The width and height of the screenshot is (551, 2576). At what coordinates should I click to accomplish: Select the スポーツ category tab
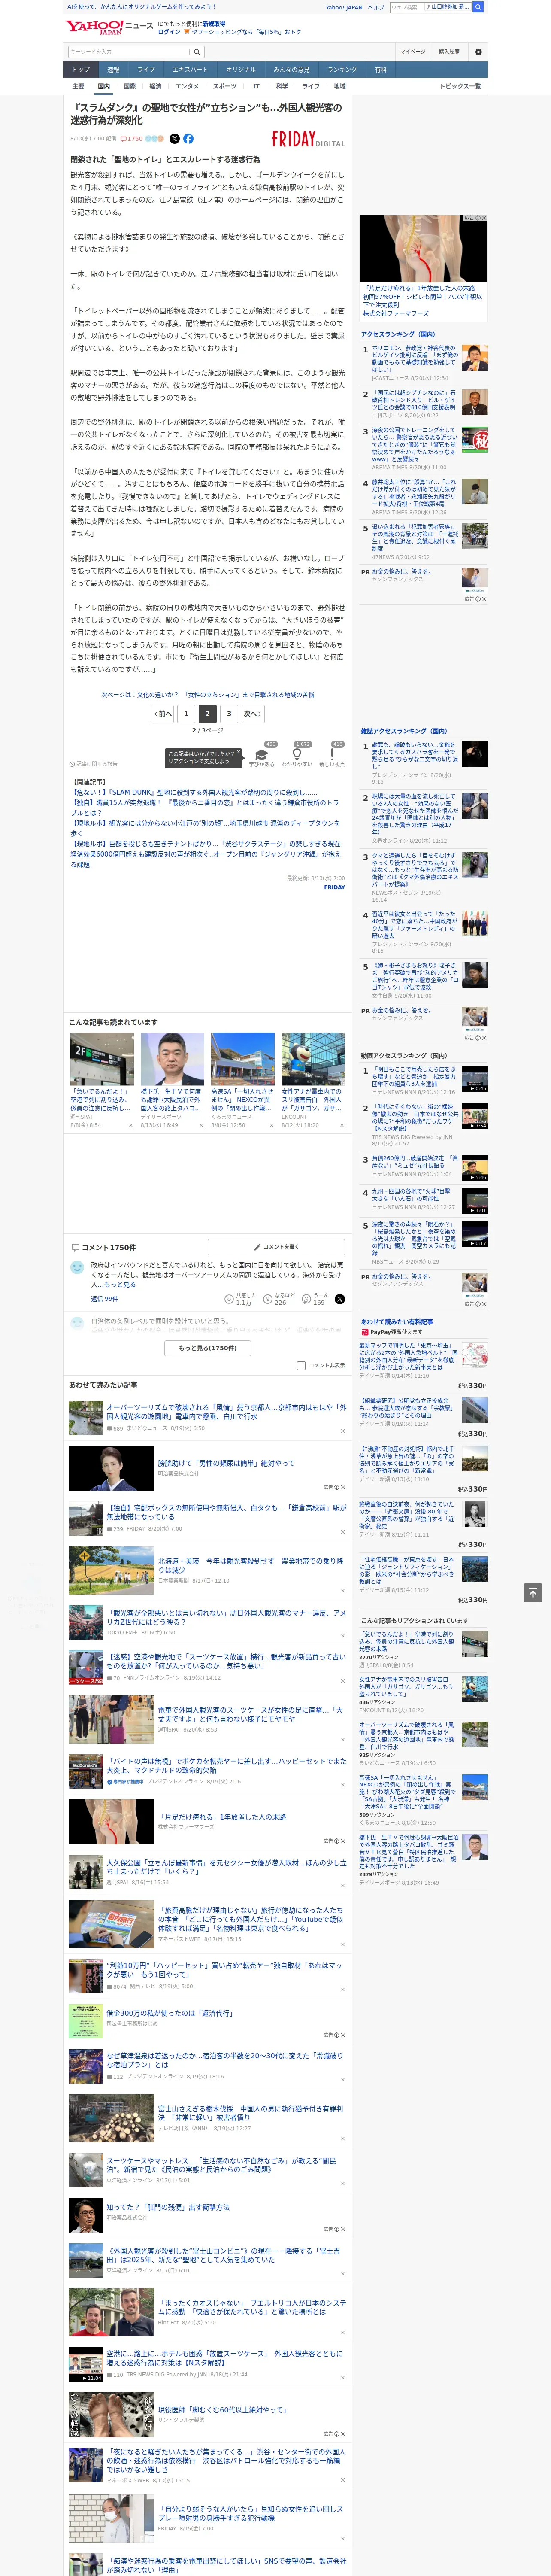click(225, 87)
